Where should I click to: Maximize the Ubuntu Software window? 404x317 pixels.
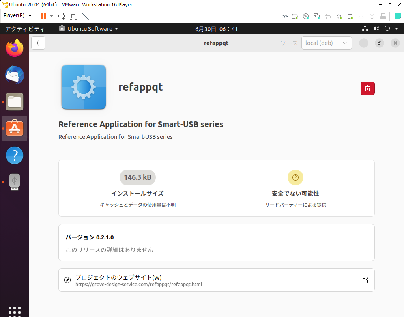click(x=379, y=43)
